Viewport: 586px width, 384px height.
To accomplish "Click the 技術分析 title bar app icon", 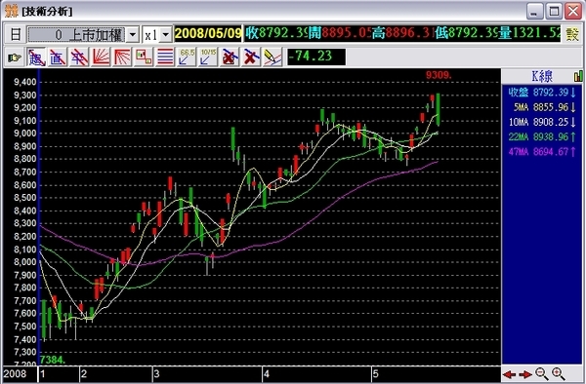I will 11,11.
